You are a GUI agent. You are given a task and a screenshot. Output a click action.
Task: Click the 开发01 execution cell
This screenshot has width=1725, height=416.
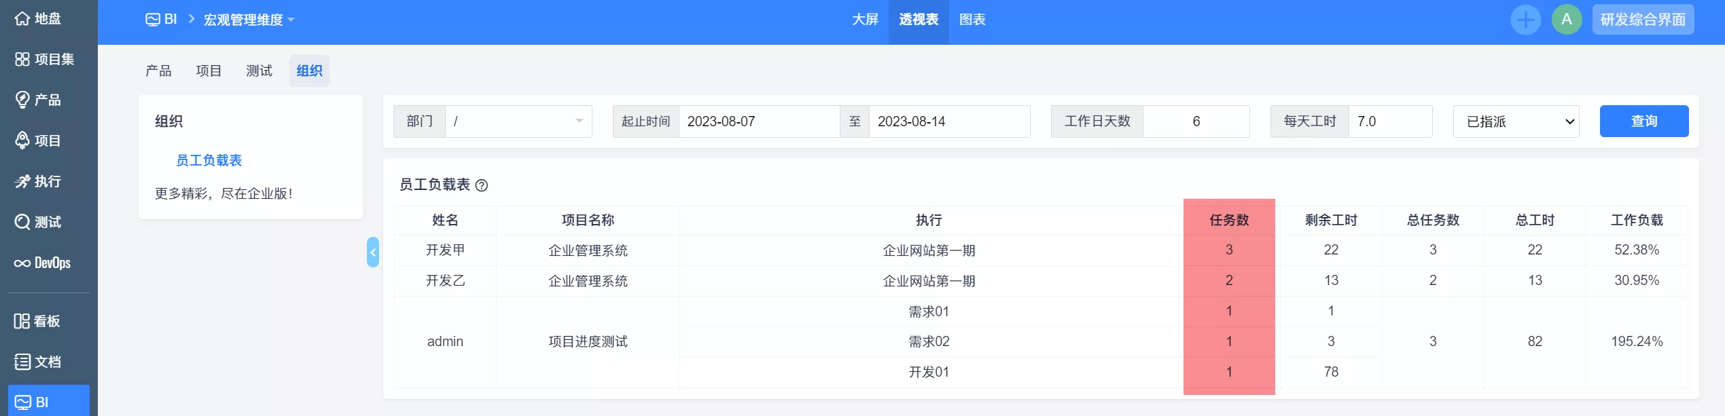tap(929, 372)
